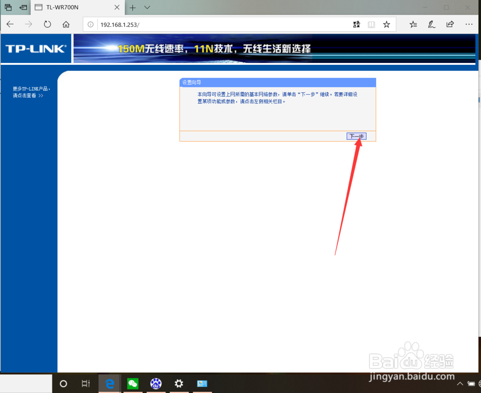Open WeChat from the taskbar
Image resolution: width=481 pixels, height=393 pixels.
click(x=133, y=383)
